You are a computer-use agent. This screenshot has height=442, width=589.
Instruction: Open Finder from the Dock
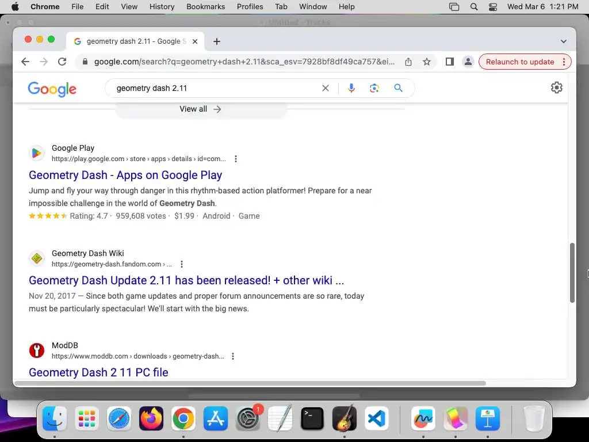click(55, 418)
